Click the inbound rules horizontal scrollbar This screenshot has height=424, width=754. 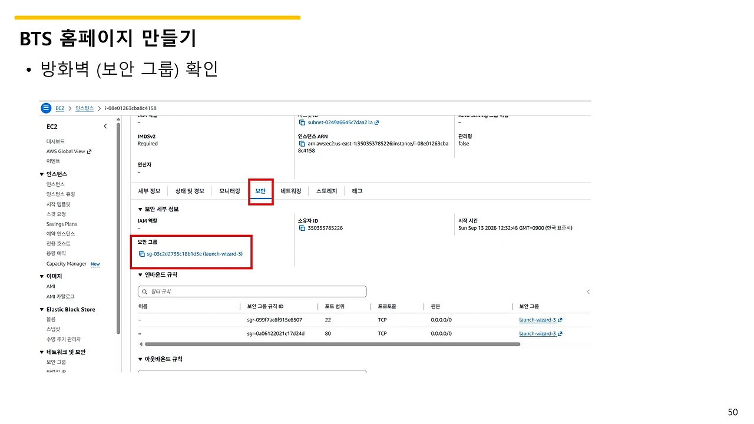[x=332, y=344]
